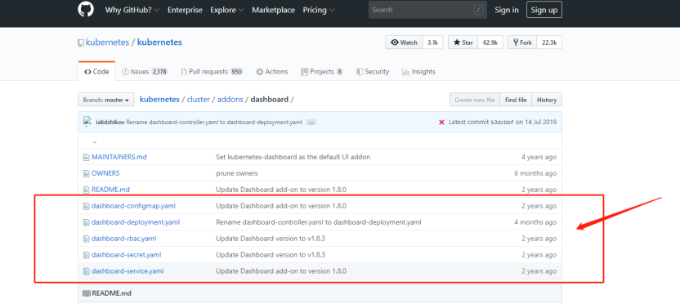This screenshot has width=680, height=304.
Task: Go to kubernetes root in breadcrumb
Action: pos(159,100)
